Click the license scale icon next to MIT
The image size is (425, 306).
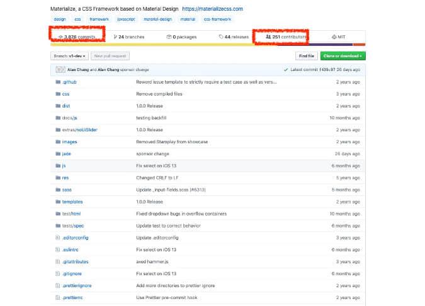point(334,37)
